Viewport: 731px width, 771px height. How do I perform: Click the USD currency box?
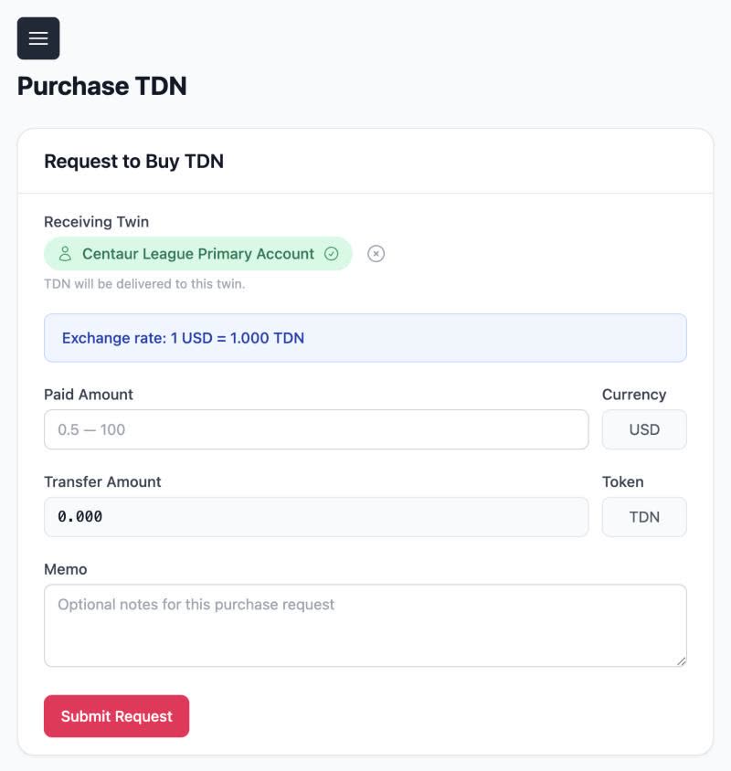coord(644,429)
